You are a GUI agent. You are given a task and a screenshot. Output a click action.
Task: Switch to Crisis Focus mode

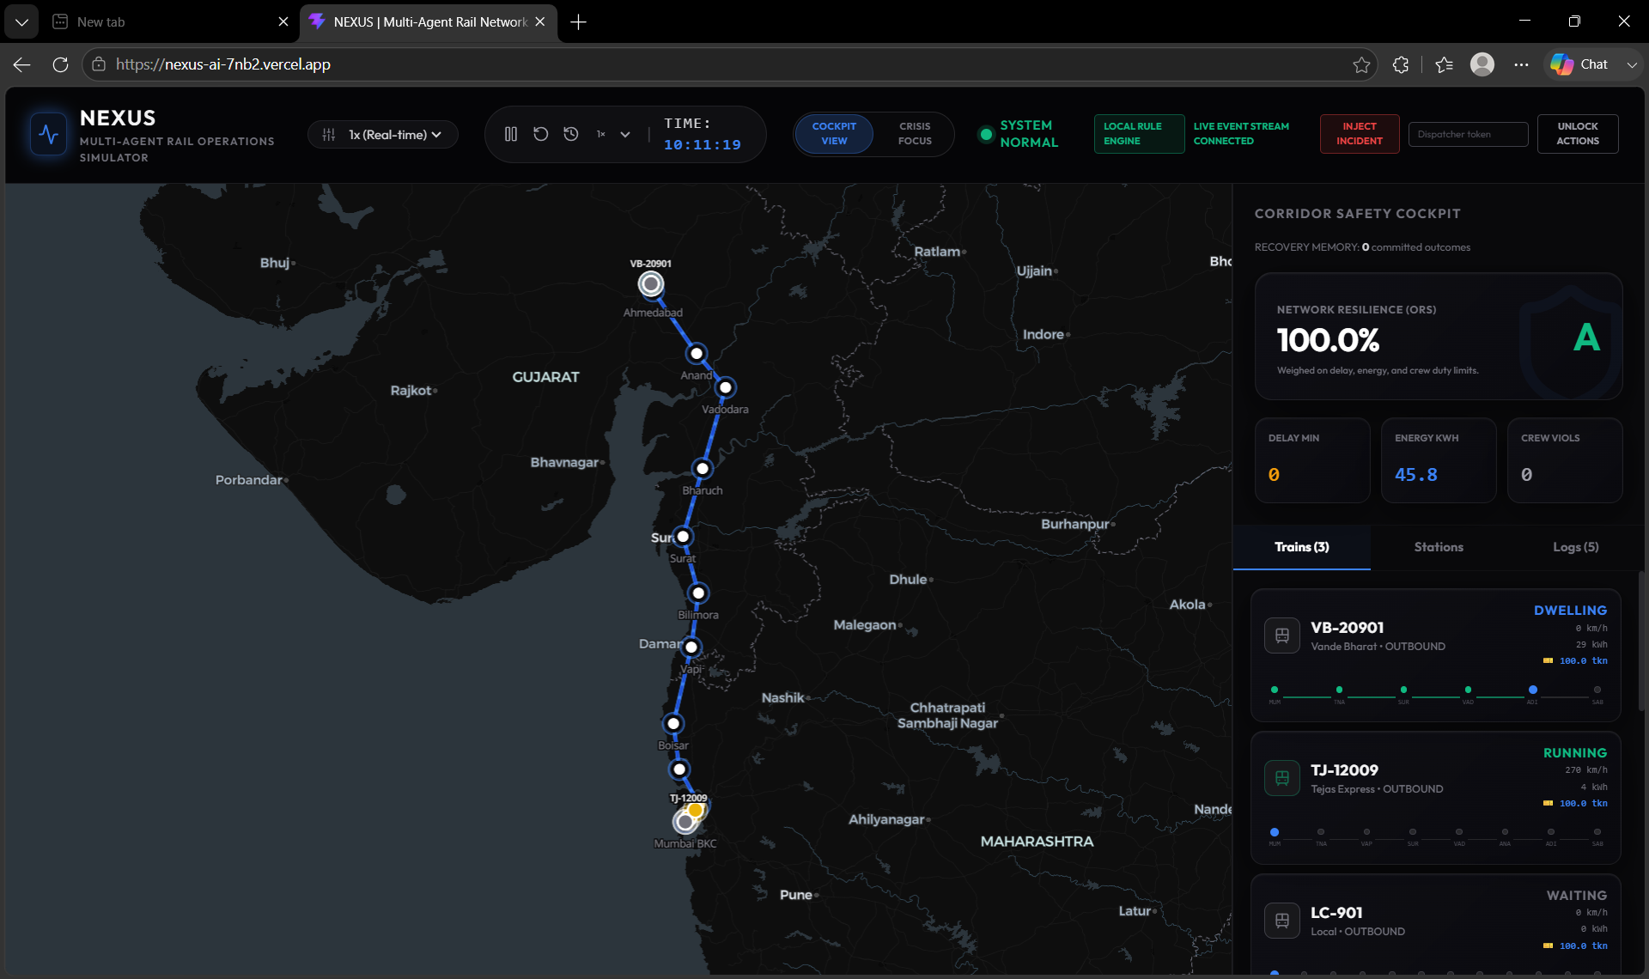[x=915, y=134]
